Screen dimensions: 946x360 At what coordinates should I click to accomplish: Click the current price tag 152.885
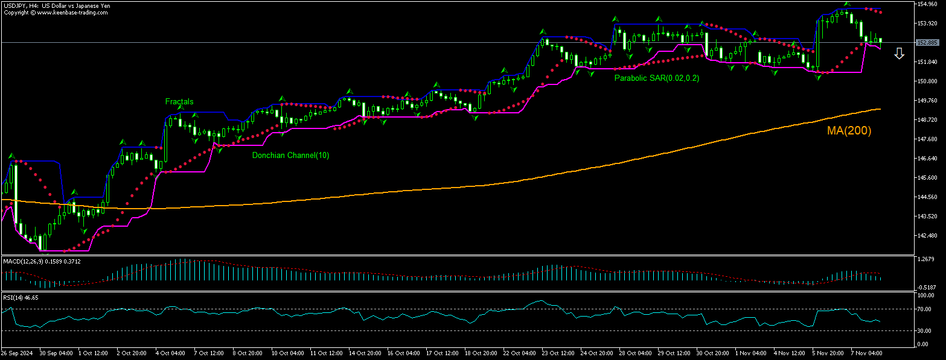click(x=927, y=43)
